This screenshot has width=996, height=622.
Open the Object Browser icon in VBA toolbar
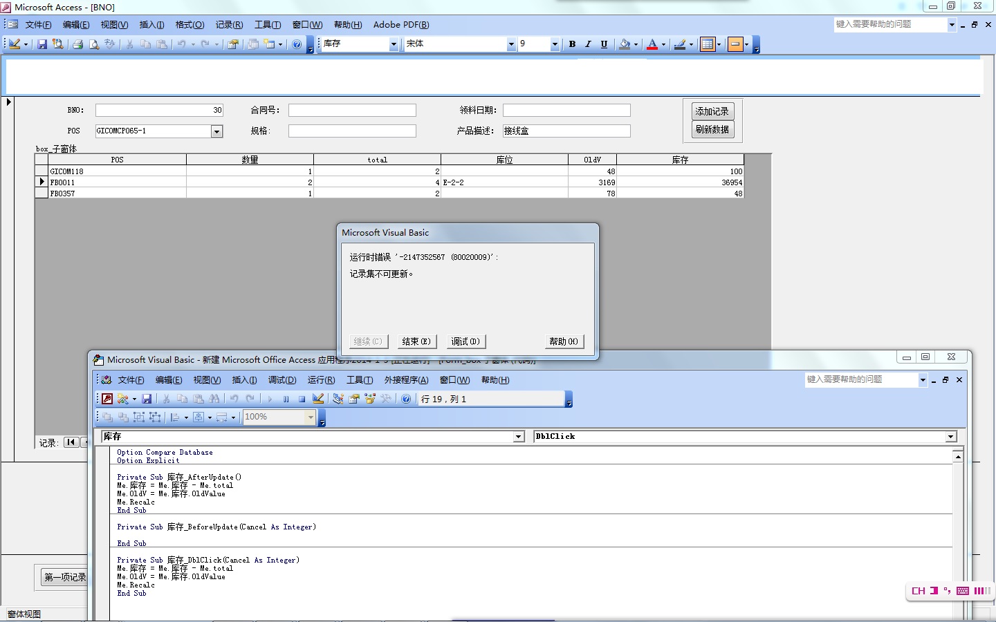pyautogui.click(x=370, y=399)
